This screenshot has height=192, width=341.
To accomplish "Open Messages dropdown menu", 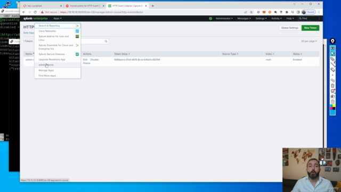I will click(x=244, y=19).
